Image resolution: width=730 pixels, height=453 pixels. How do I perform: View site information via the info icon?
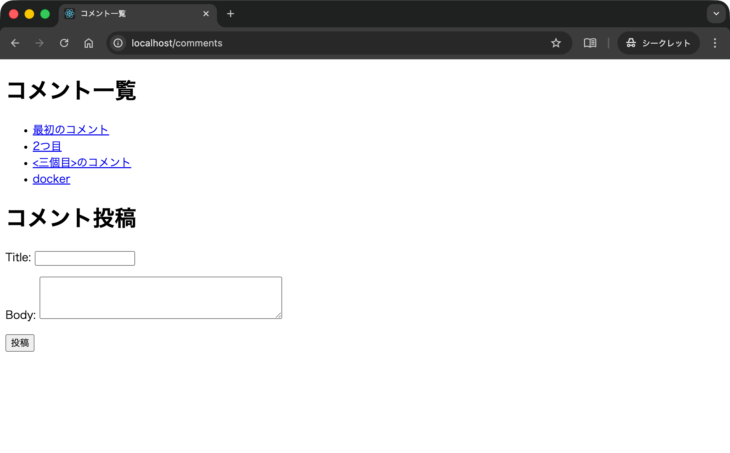pos(118,43)
